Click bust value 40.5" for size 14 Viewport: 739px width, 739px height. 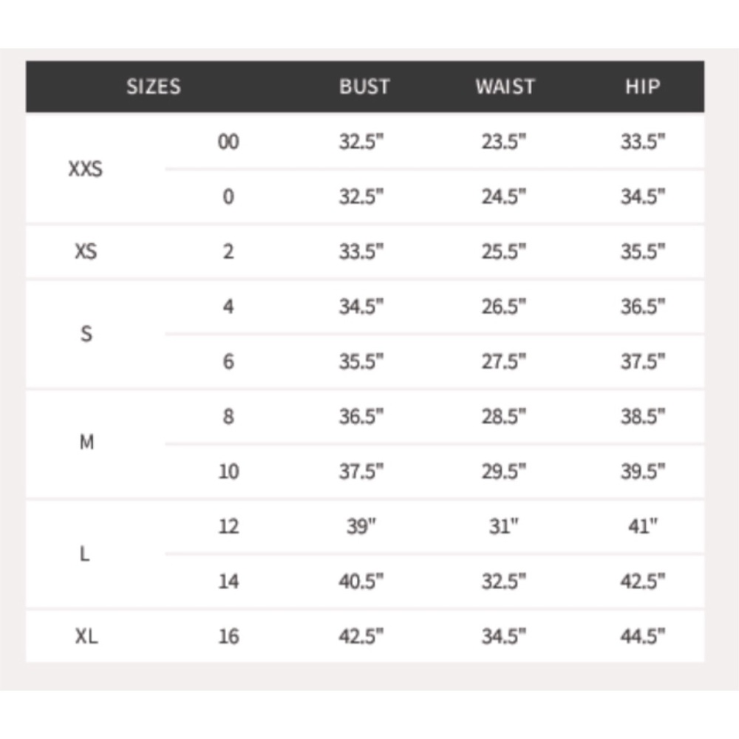click(361, 581)
